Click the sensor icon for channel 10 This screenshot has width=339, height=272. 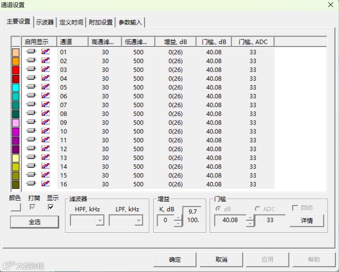pyautogui.click(x=31, y=131)
